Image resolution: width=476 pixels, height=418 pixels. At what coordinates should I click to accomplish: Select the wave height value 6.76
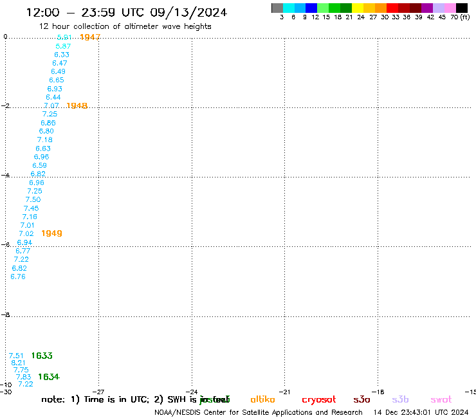point(18,277)
